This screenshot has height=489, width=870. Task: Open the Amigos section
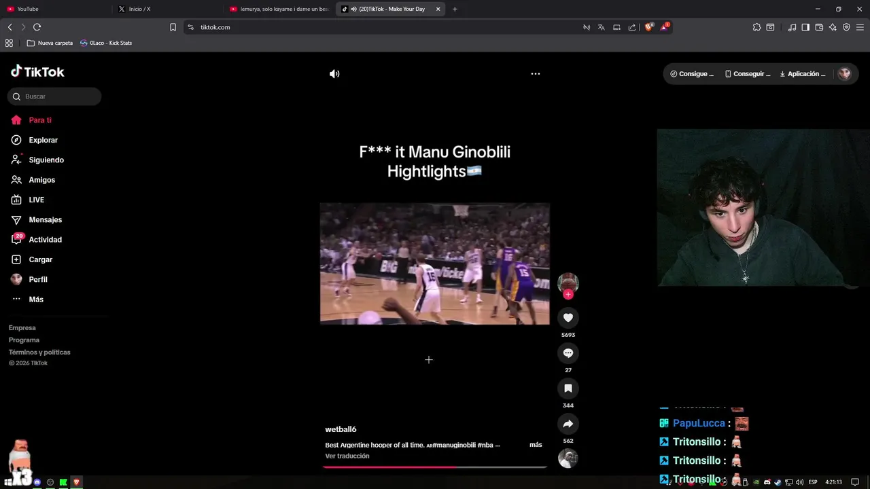33,180
